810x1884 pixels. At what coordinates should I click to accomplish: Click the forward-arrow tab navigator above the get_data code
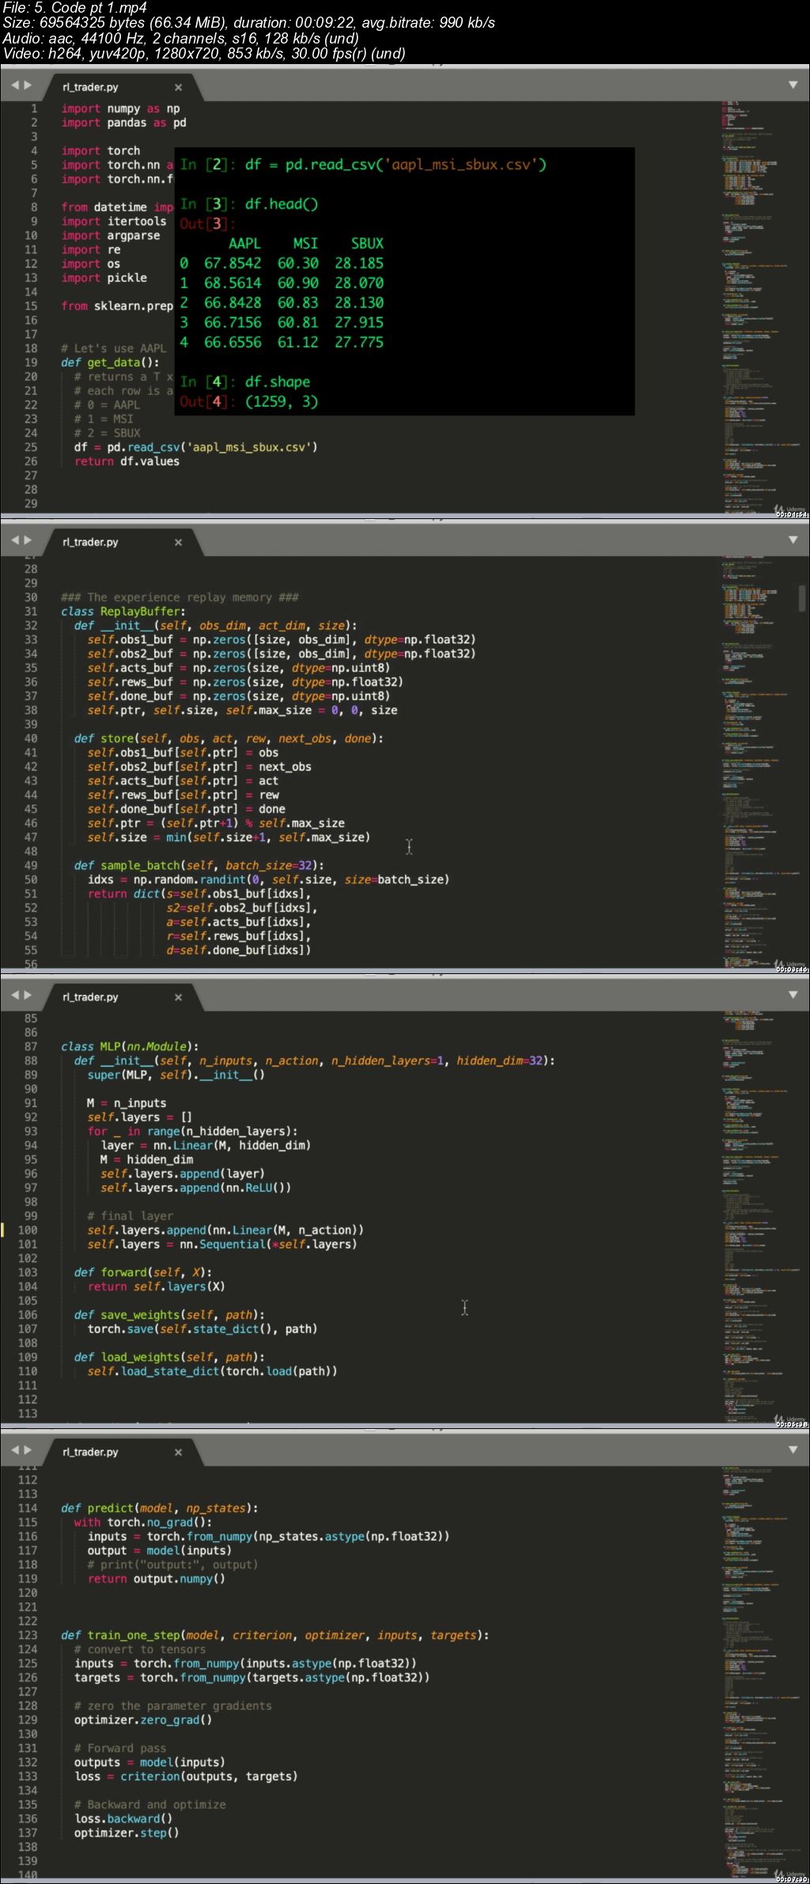coord(28,85)
